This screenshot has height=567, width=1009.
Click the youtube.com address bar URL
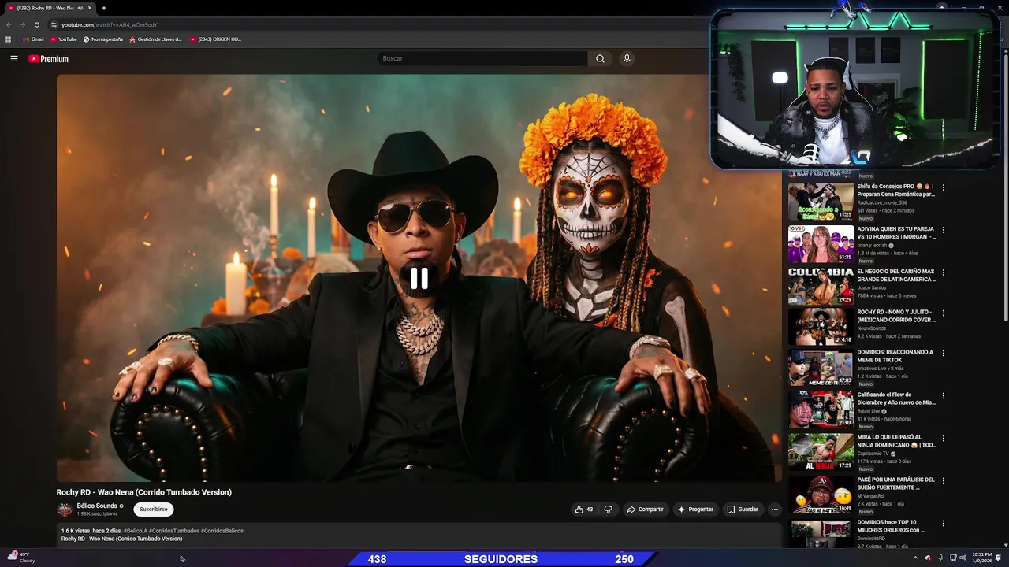click(x=110, y=24)
